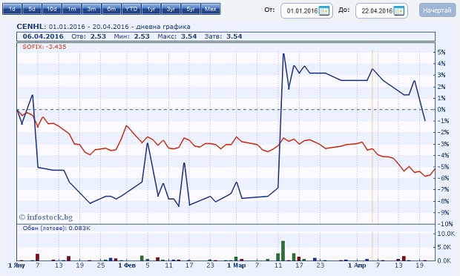Click the 0% y-axis label

(x=441, y=109)
